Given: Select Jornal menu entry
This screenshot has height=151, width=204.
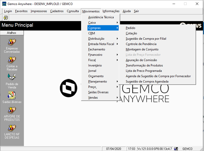Looking at the screenshot, I should (x=103, y=71).
